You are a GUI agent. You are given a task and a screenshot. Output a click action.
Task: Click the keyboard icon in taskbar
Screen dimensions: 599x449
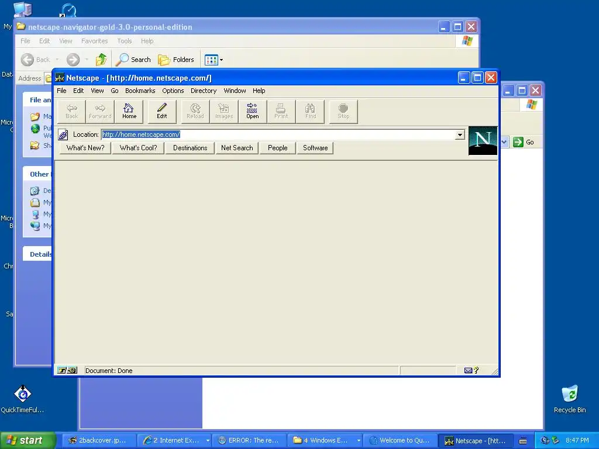(x=523, y=441)
